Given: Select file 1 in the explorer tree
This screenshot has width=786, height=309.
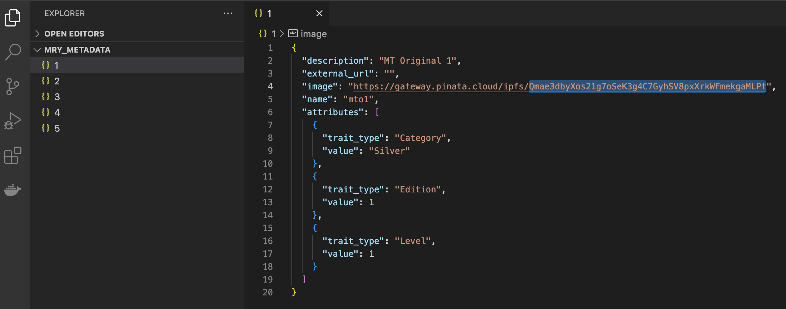Looking at the screenshot, I should point(137,65).
